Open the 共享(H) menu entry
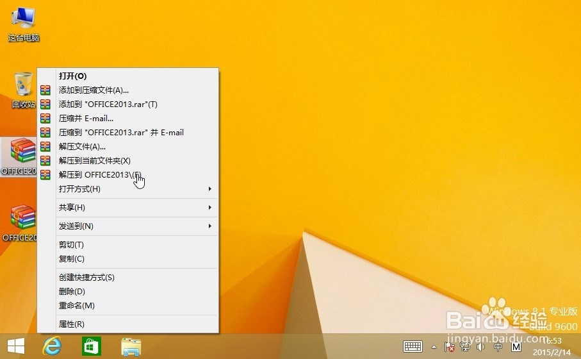This screenshot has height=359, width=581. tap(128, 207)
